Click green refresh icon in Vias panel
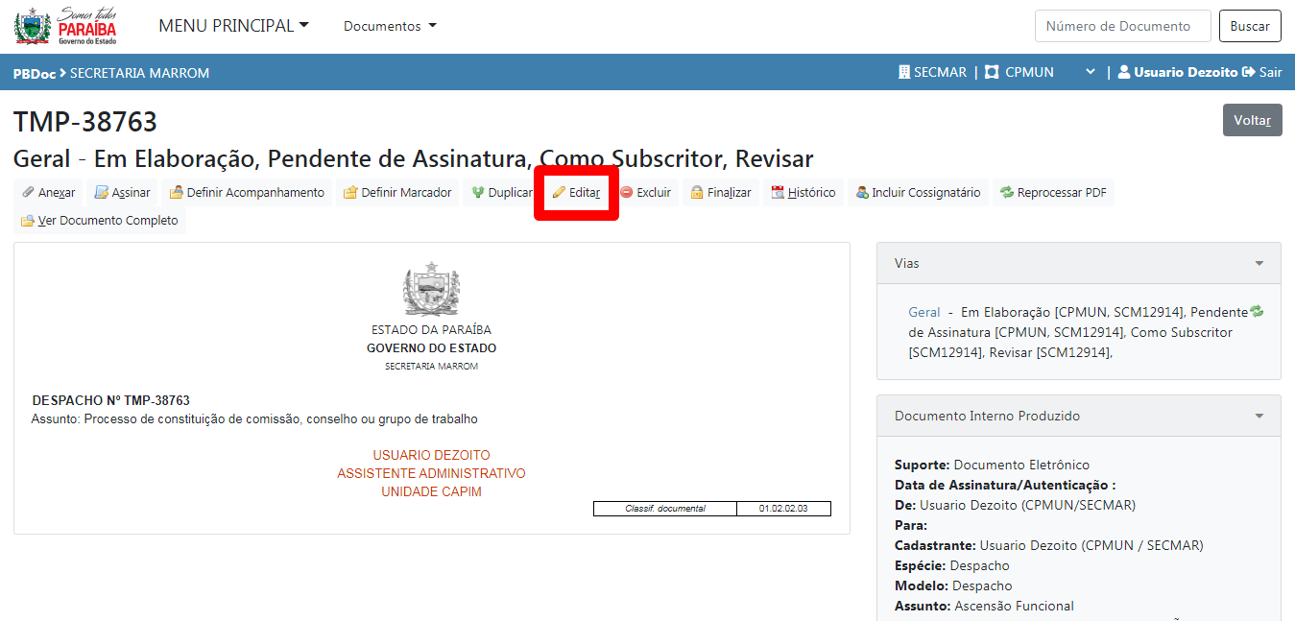The image size is (1295, 621). tap(1257, 312)
